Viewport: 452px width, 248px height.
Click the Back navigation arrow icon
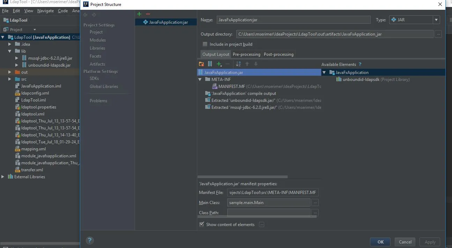[x=86, y=15]
